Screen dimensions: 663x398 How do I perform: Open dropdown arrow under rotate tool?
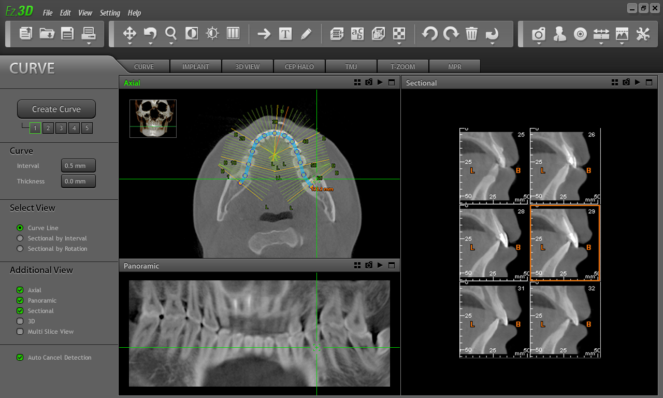(x=150, y=44)
